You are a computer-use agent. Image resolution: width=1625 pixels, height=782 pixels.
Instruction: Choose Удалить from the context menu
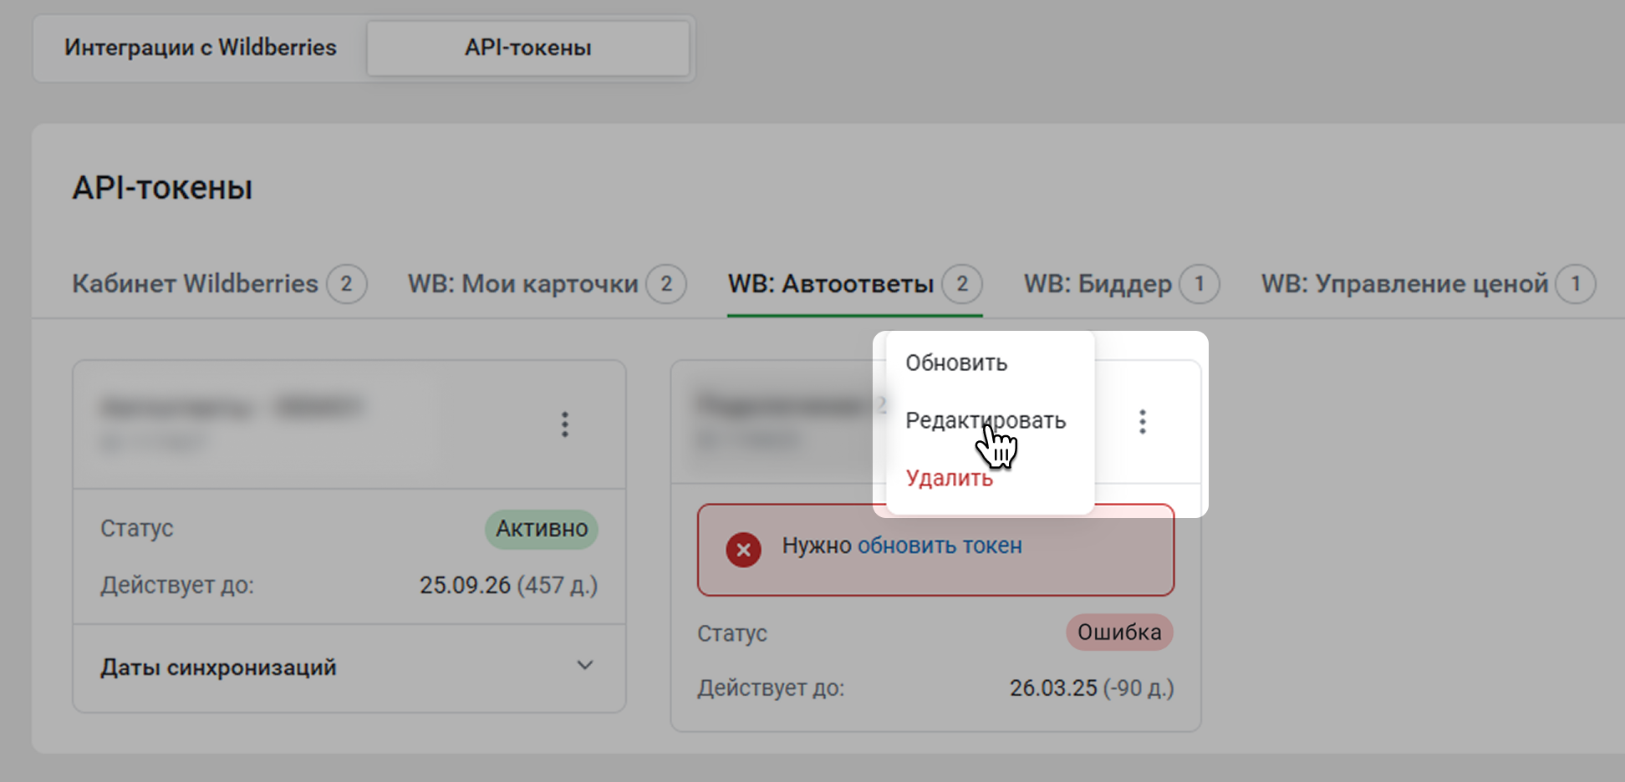tap(950, 478)
